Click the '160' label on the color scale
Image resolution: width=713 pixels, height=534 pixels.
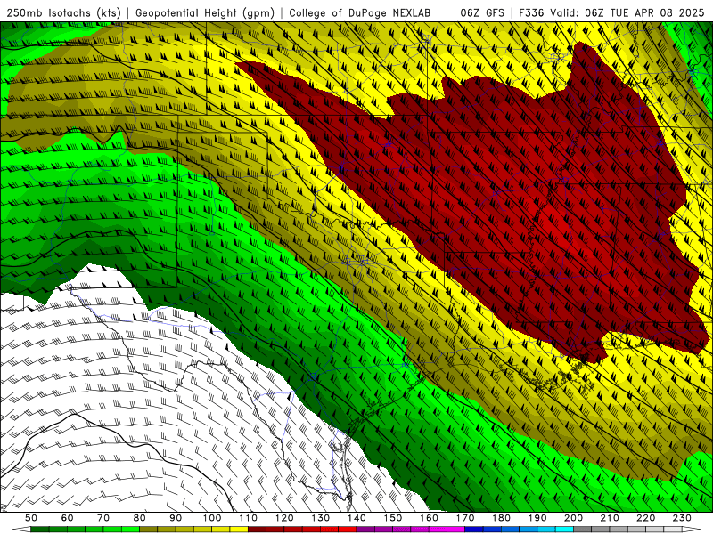(x=429, y=518)
